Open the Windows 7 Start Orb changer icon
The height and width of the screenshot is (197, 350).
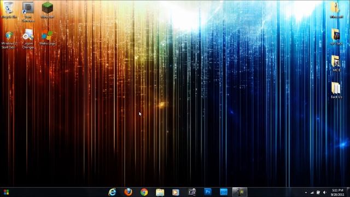click(9, 40)
